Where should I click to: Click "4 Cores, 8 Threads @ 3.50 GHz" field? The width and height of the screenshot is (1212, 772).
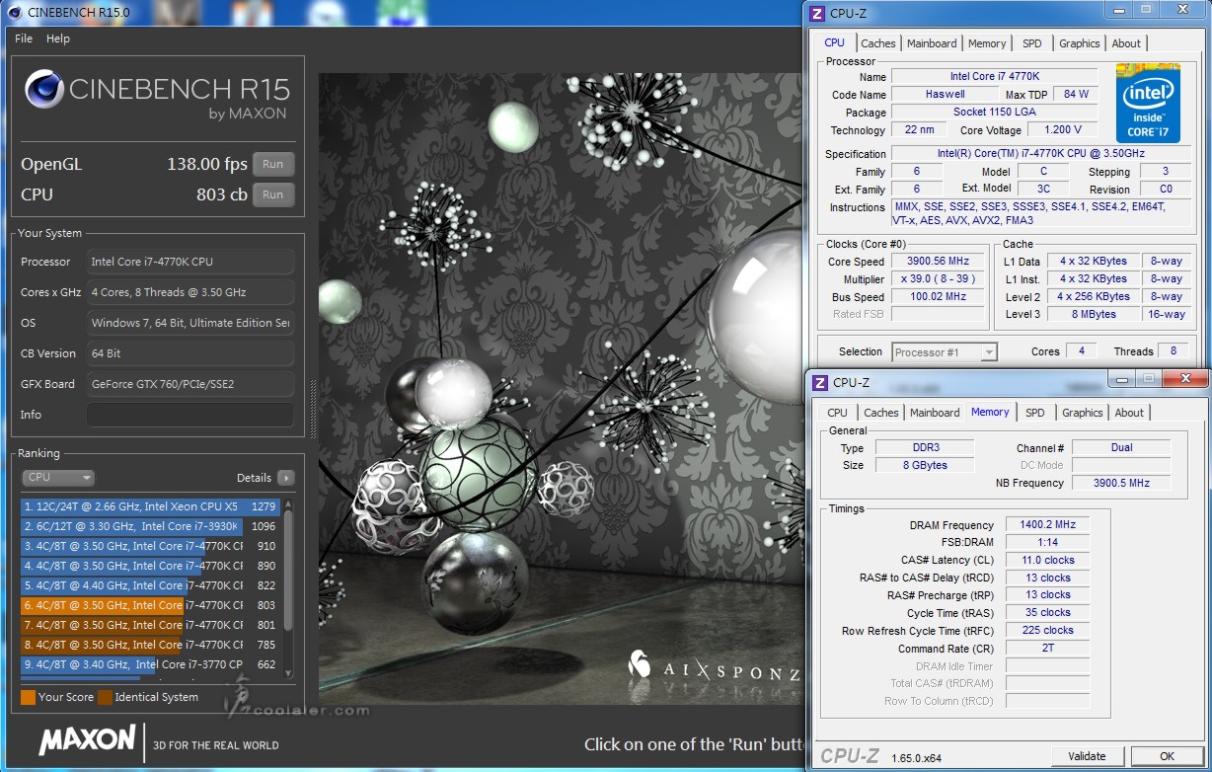coord(190,292)
